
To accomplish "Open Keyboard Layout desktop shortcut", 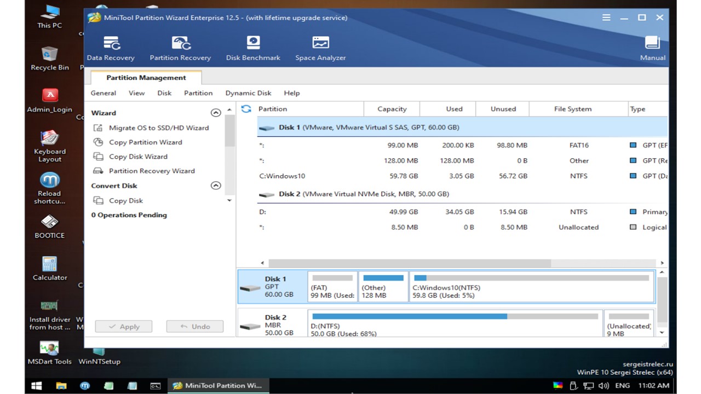I will click(x=50, y=146).
